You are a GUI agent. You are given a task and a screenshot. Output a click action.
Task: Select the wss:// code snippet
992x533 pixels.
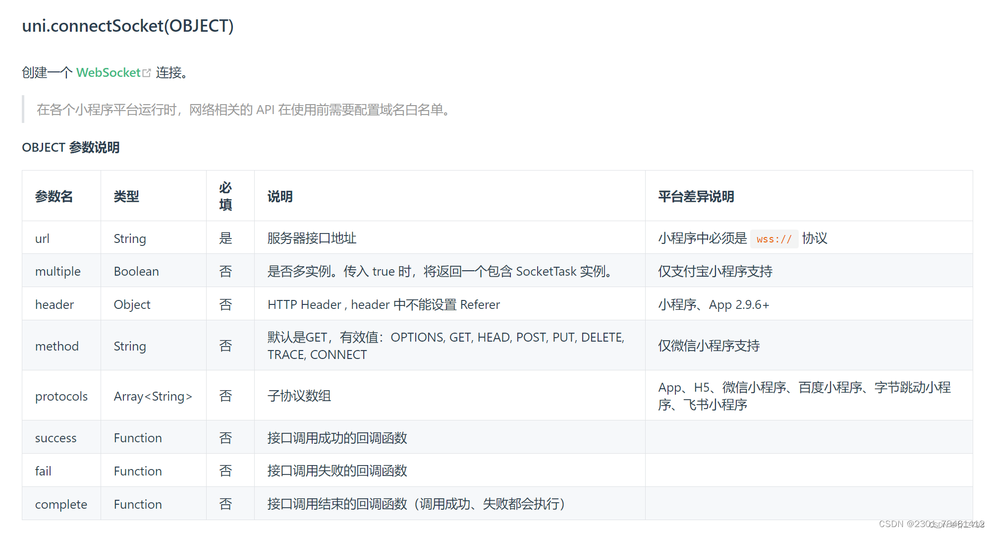pyautogui.click(x=773, y=239)
